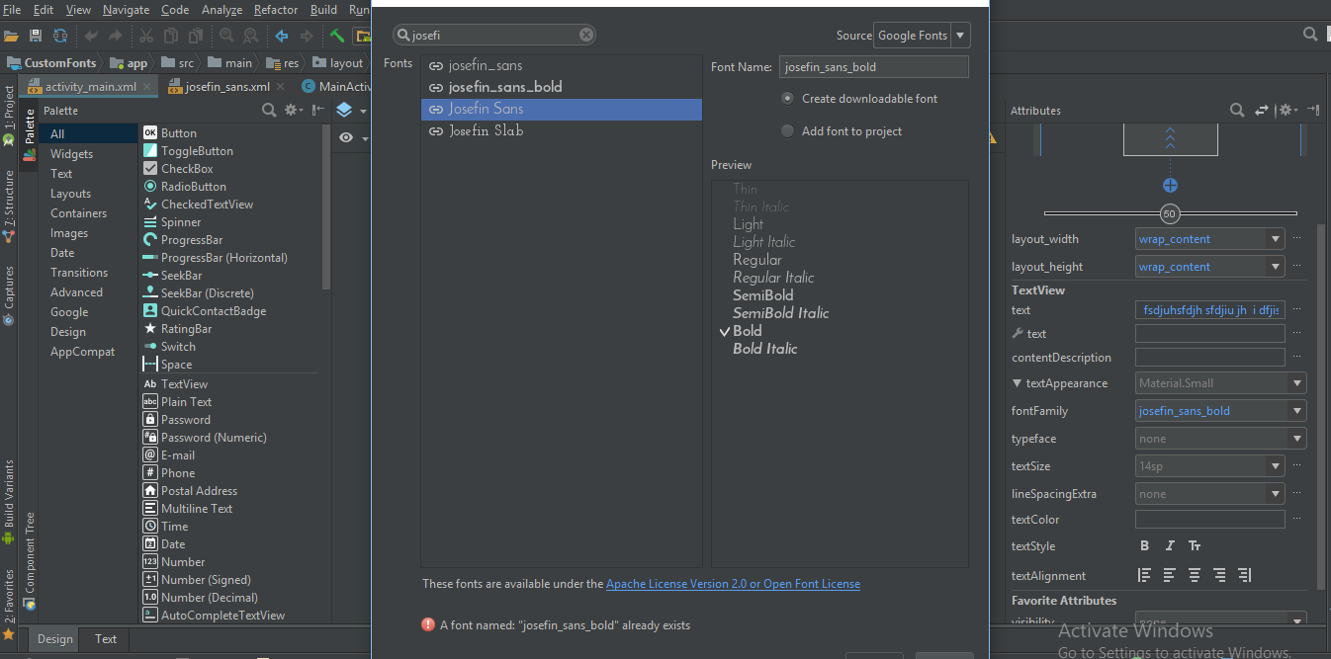Open the File menu

[x=12, y=10]
